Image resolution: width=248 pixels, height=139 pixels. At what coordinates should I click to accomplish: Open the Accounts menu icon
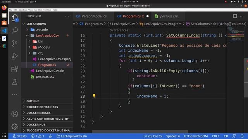[x=15, y=114]
